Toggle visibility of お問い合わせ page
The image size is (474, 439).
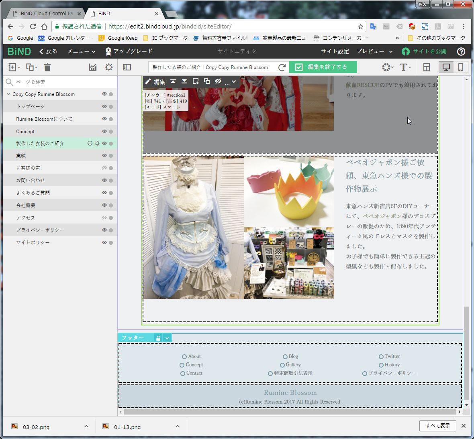pyautogui.click(x=104, y=180)
